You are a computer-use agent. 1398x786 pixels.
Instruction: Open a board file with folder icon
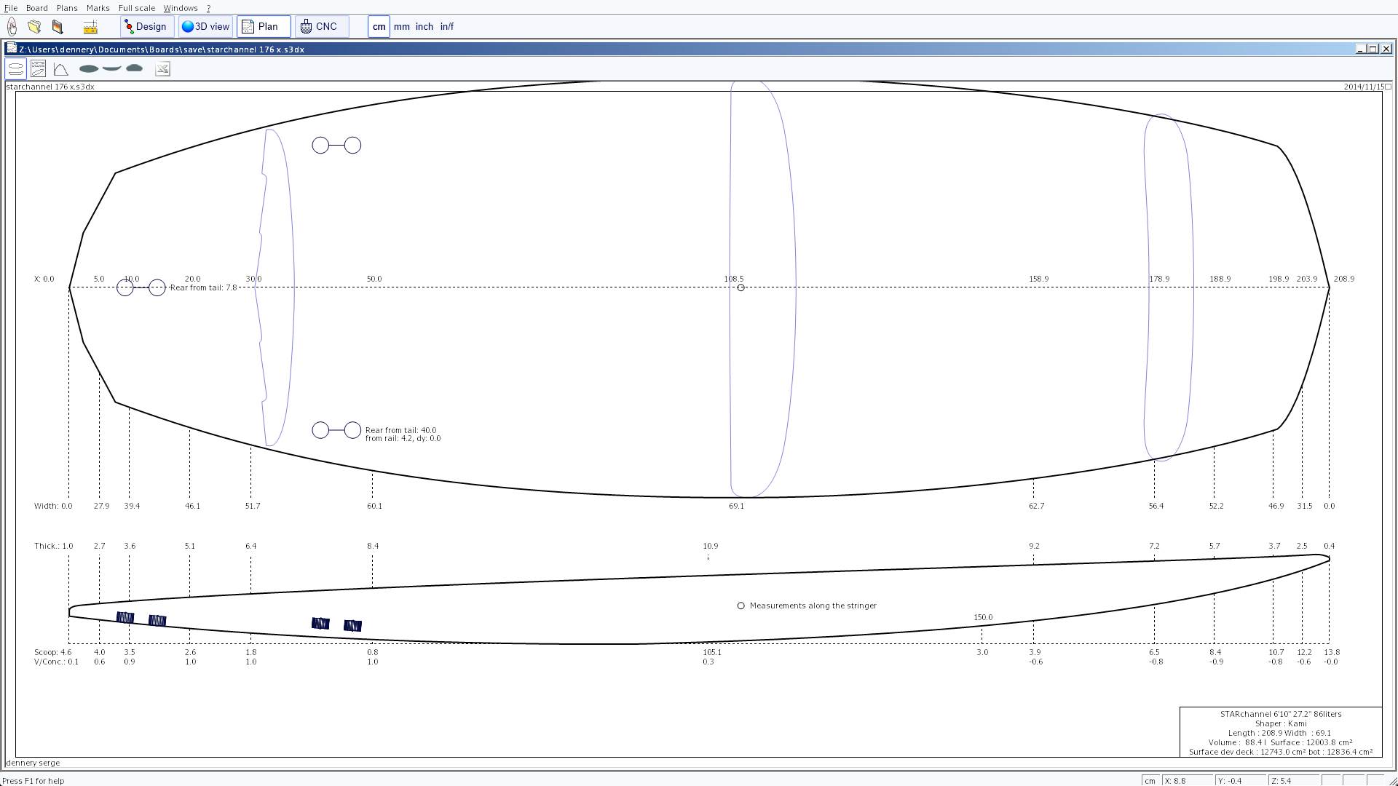(x=34, y=27)
